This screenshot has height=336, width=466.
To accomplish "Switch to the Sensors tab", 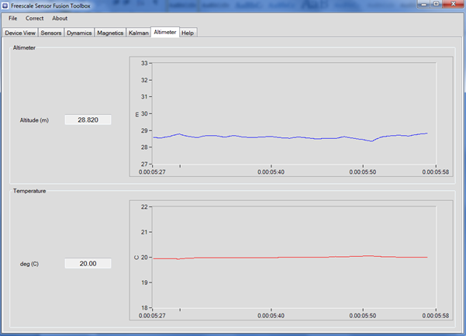I will click(51, 33).
